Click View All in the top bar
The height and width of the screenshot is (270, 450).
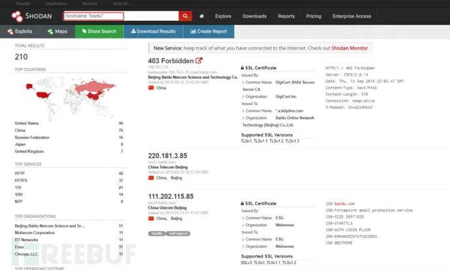[x=121, y=3]
